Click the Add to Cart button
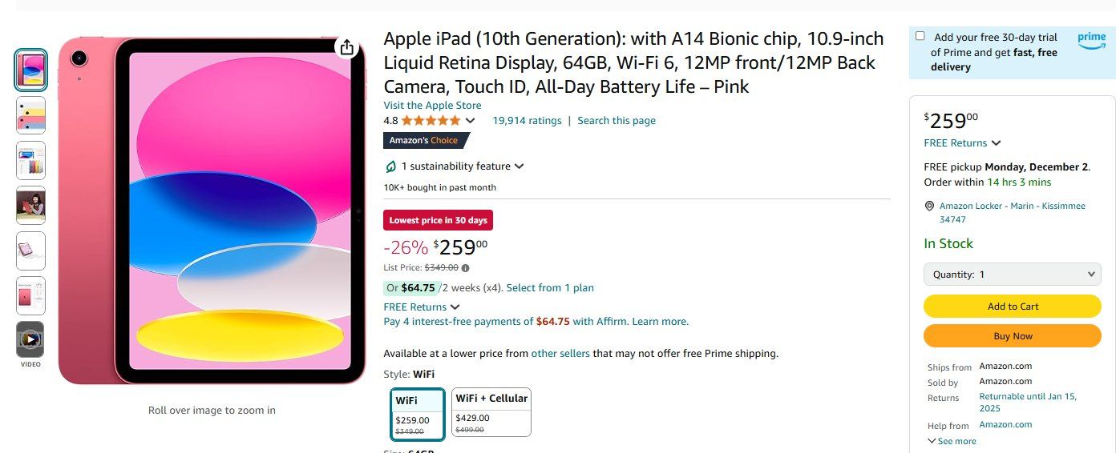The image size is (1120, 453). coord(1013,307)
